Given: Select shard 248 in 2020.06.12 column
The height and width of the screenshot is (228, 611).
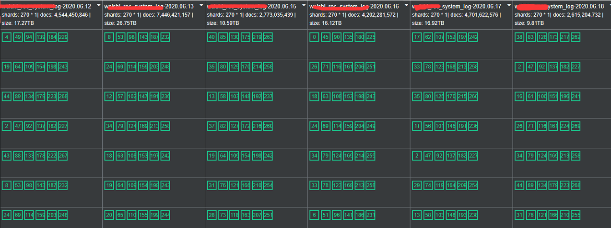Looking at the screenshot, I should point(63,215).
